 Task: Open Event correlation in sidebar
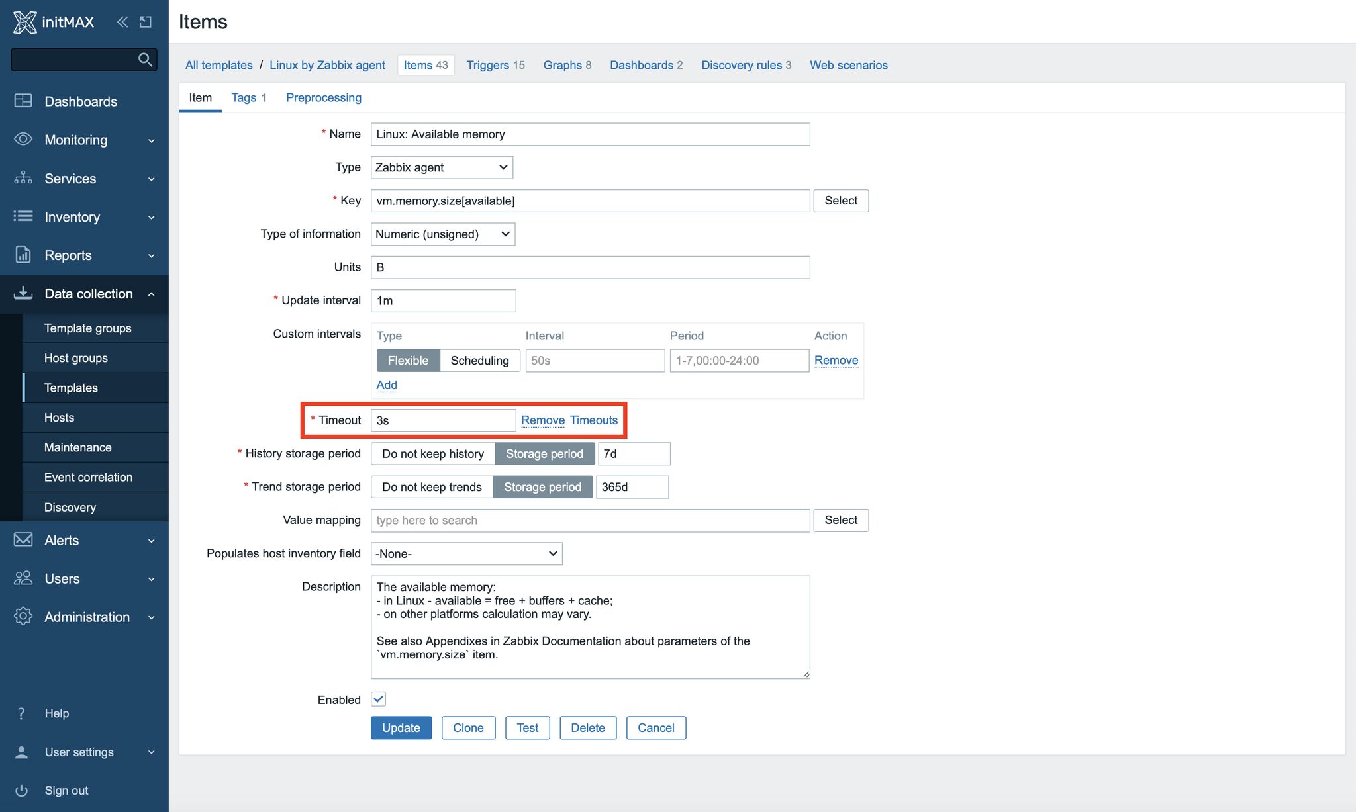tap(89, 477)
